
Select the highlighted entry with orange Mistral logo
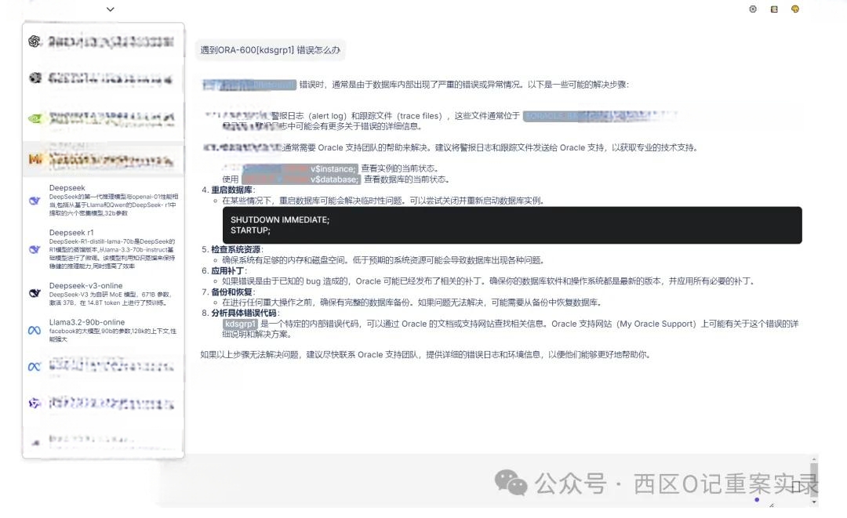point(104,159)
